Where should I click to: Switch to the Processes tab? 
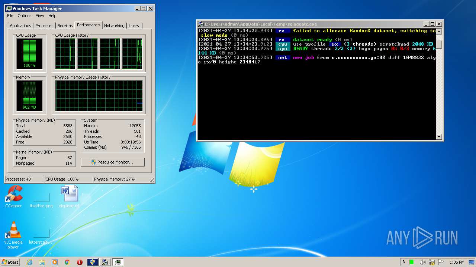coord(44,26)
